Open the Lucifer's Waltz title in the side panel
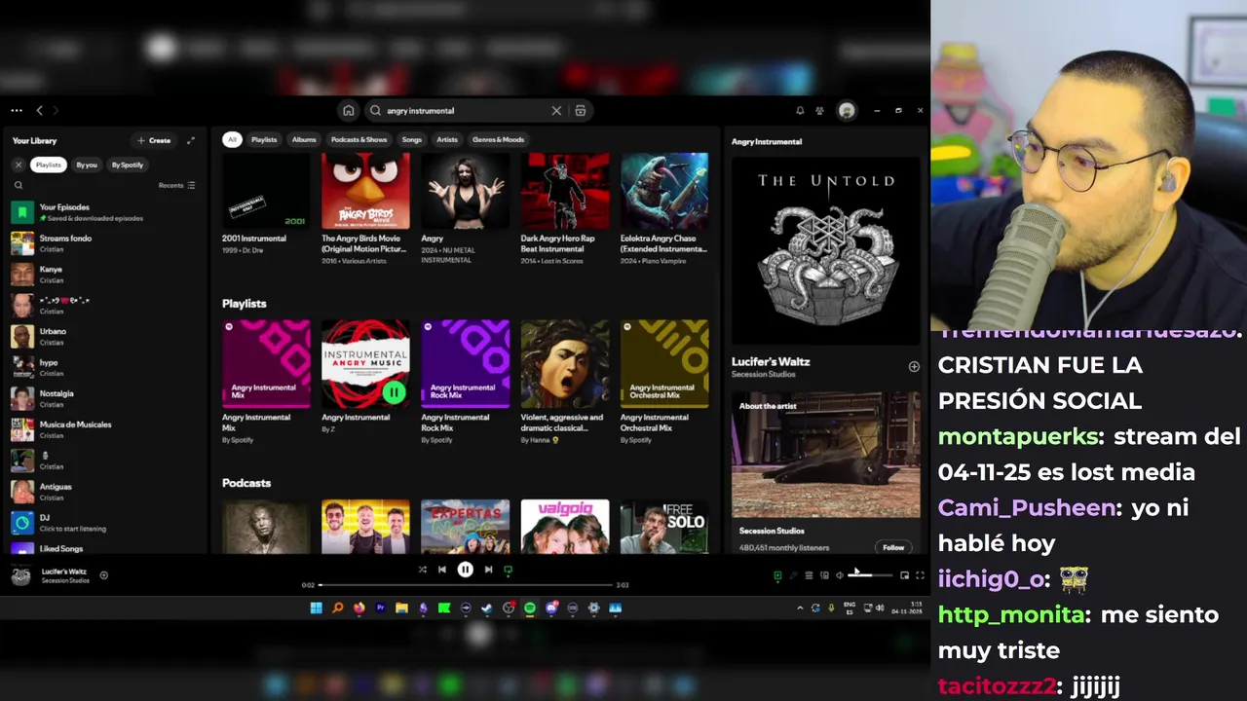 771,361
